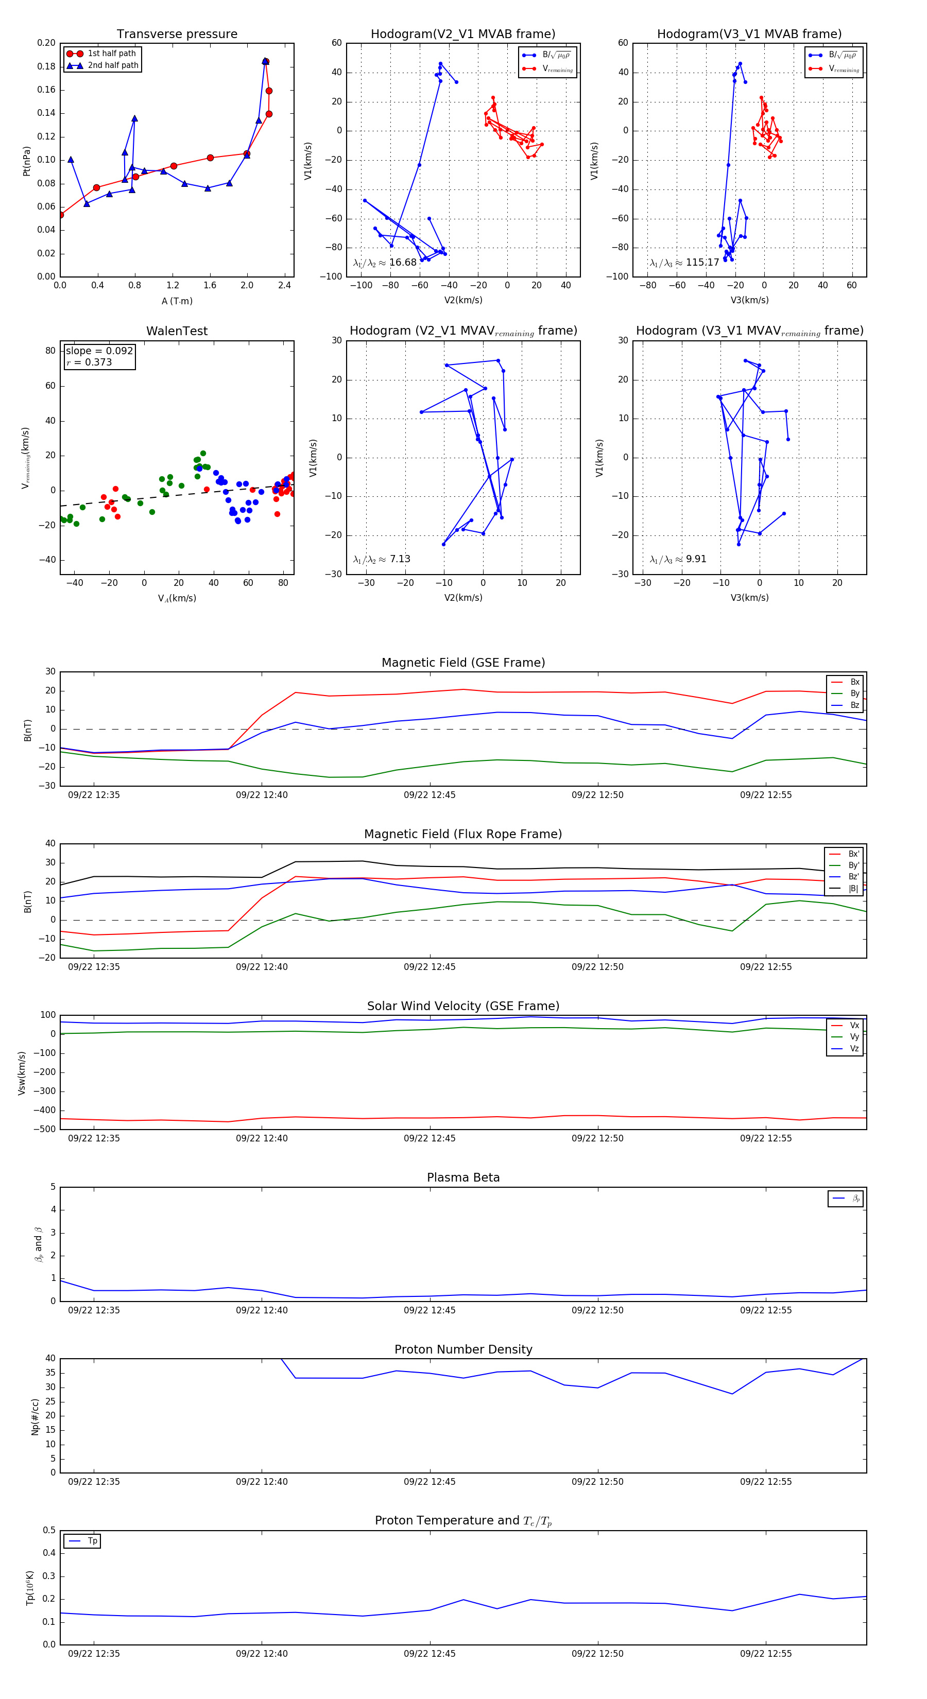Screen dimensions: 927x1699
Task: Click '09/22 12:50' tick under velocity plot
Action: (x=597, y=1138)
